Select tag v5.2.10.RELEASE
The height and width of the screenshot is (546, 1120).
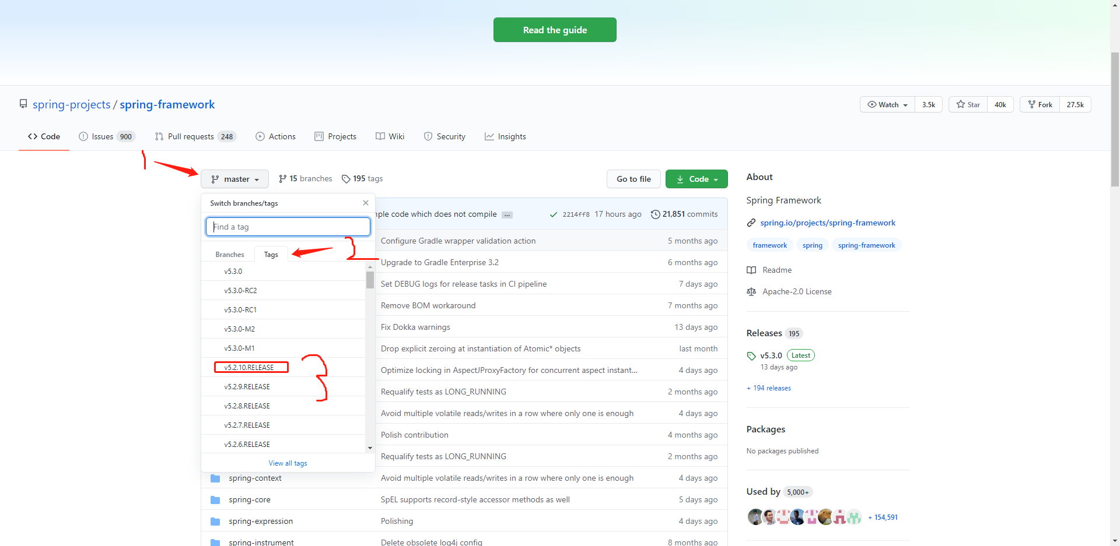(x=283, y=368)
